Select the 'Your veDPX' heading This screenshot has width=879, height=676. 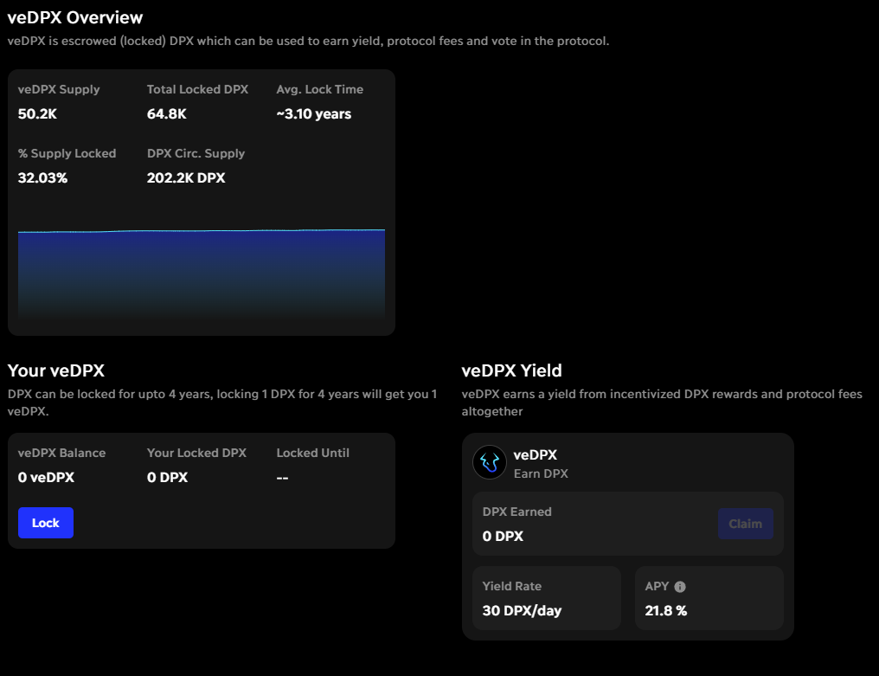point(56,370)
